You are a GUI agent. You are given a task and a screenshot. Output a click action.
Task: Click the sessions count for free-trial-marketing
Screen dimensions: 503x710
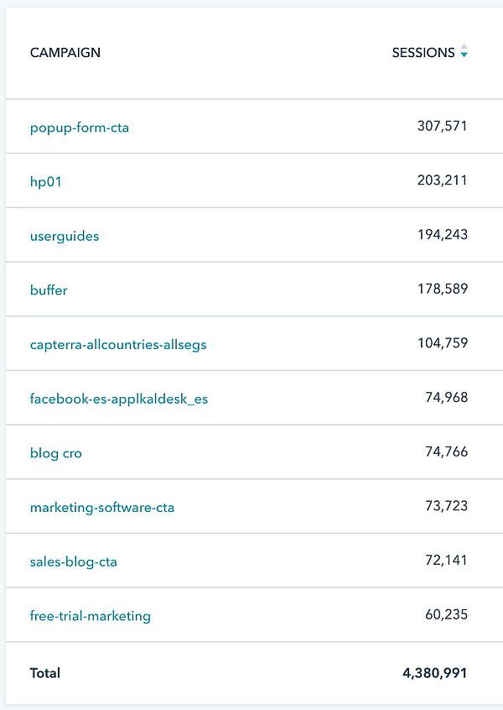446,616
